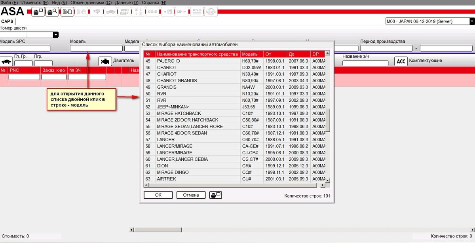Click the dialog list scroll-up arrow

328,53
